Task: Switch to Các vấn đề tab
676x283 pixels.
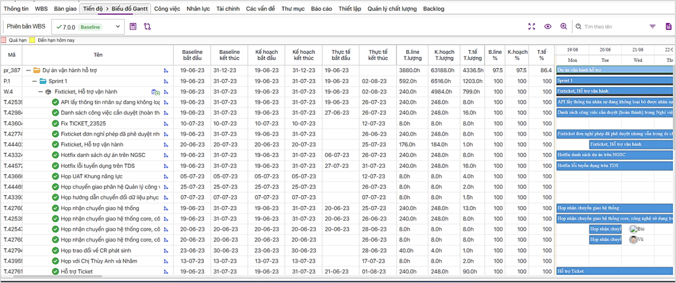Action: pos(260,9)
